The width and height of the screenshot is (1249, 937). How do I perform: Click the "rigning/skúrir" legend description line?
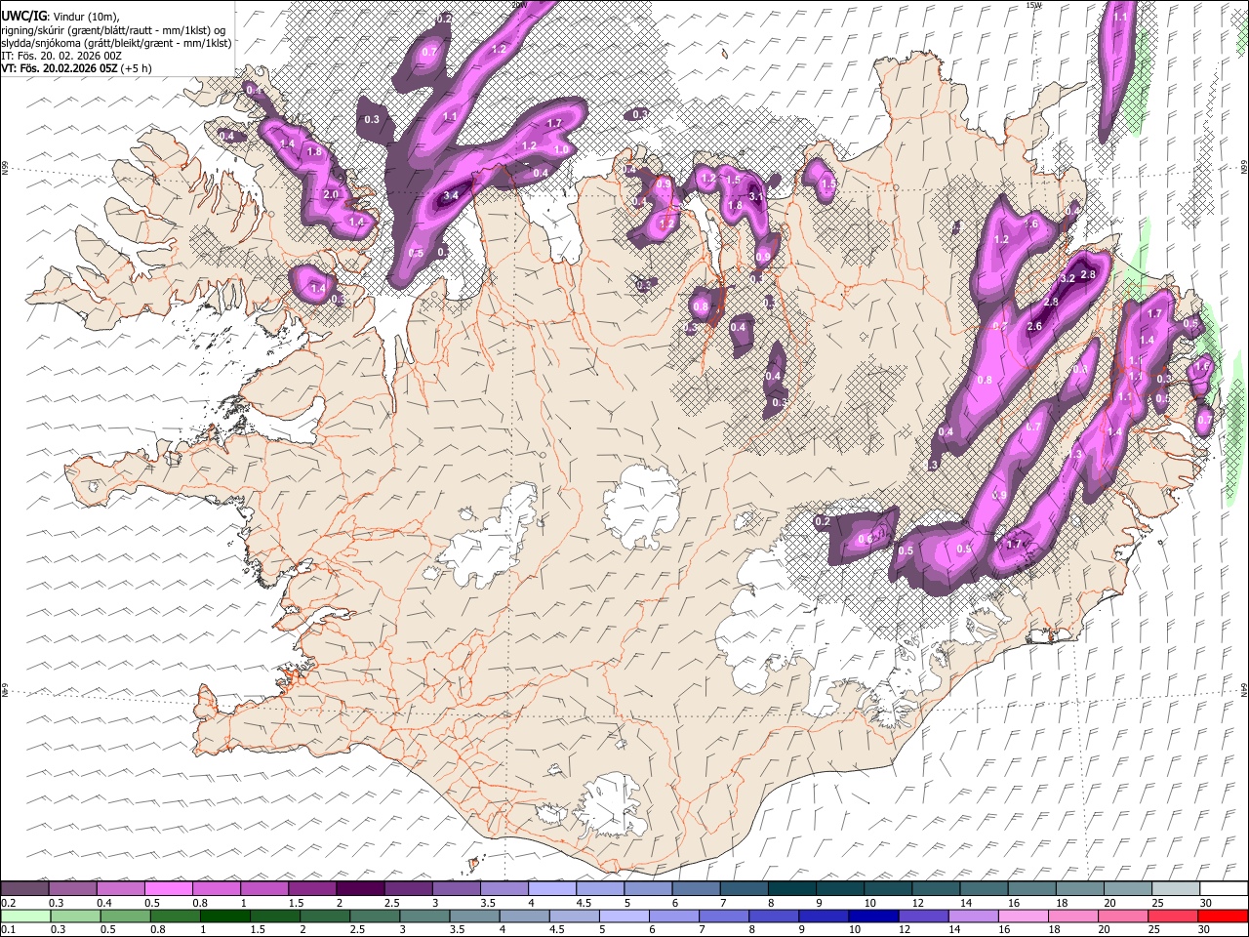tap(115, 29)
